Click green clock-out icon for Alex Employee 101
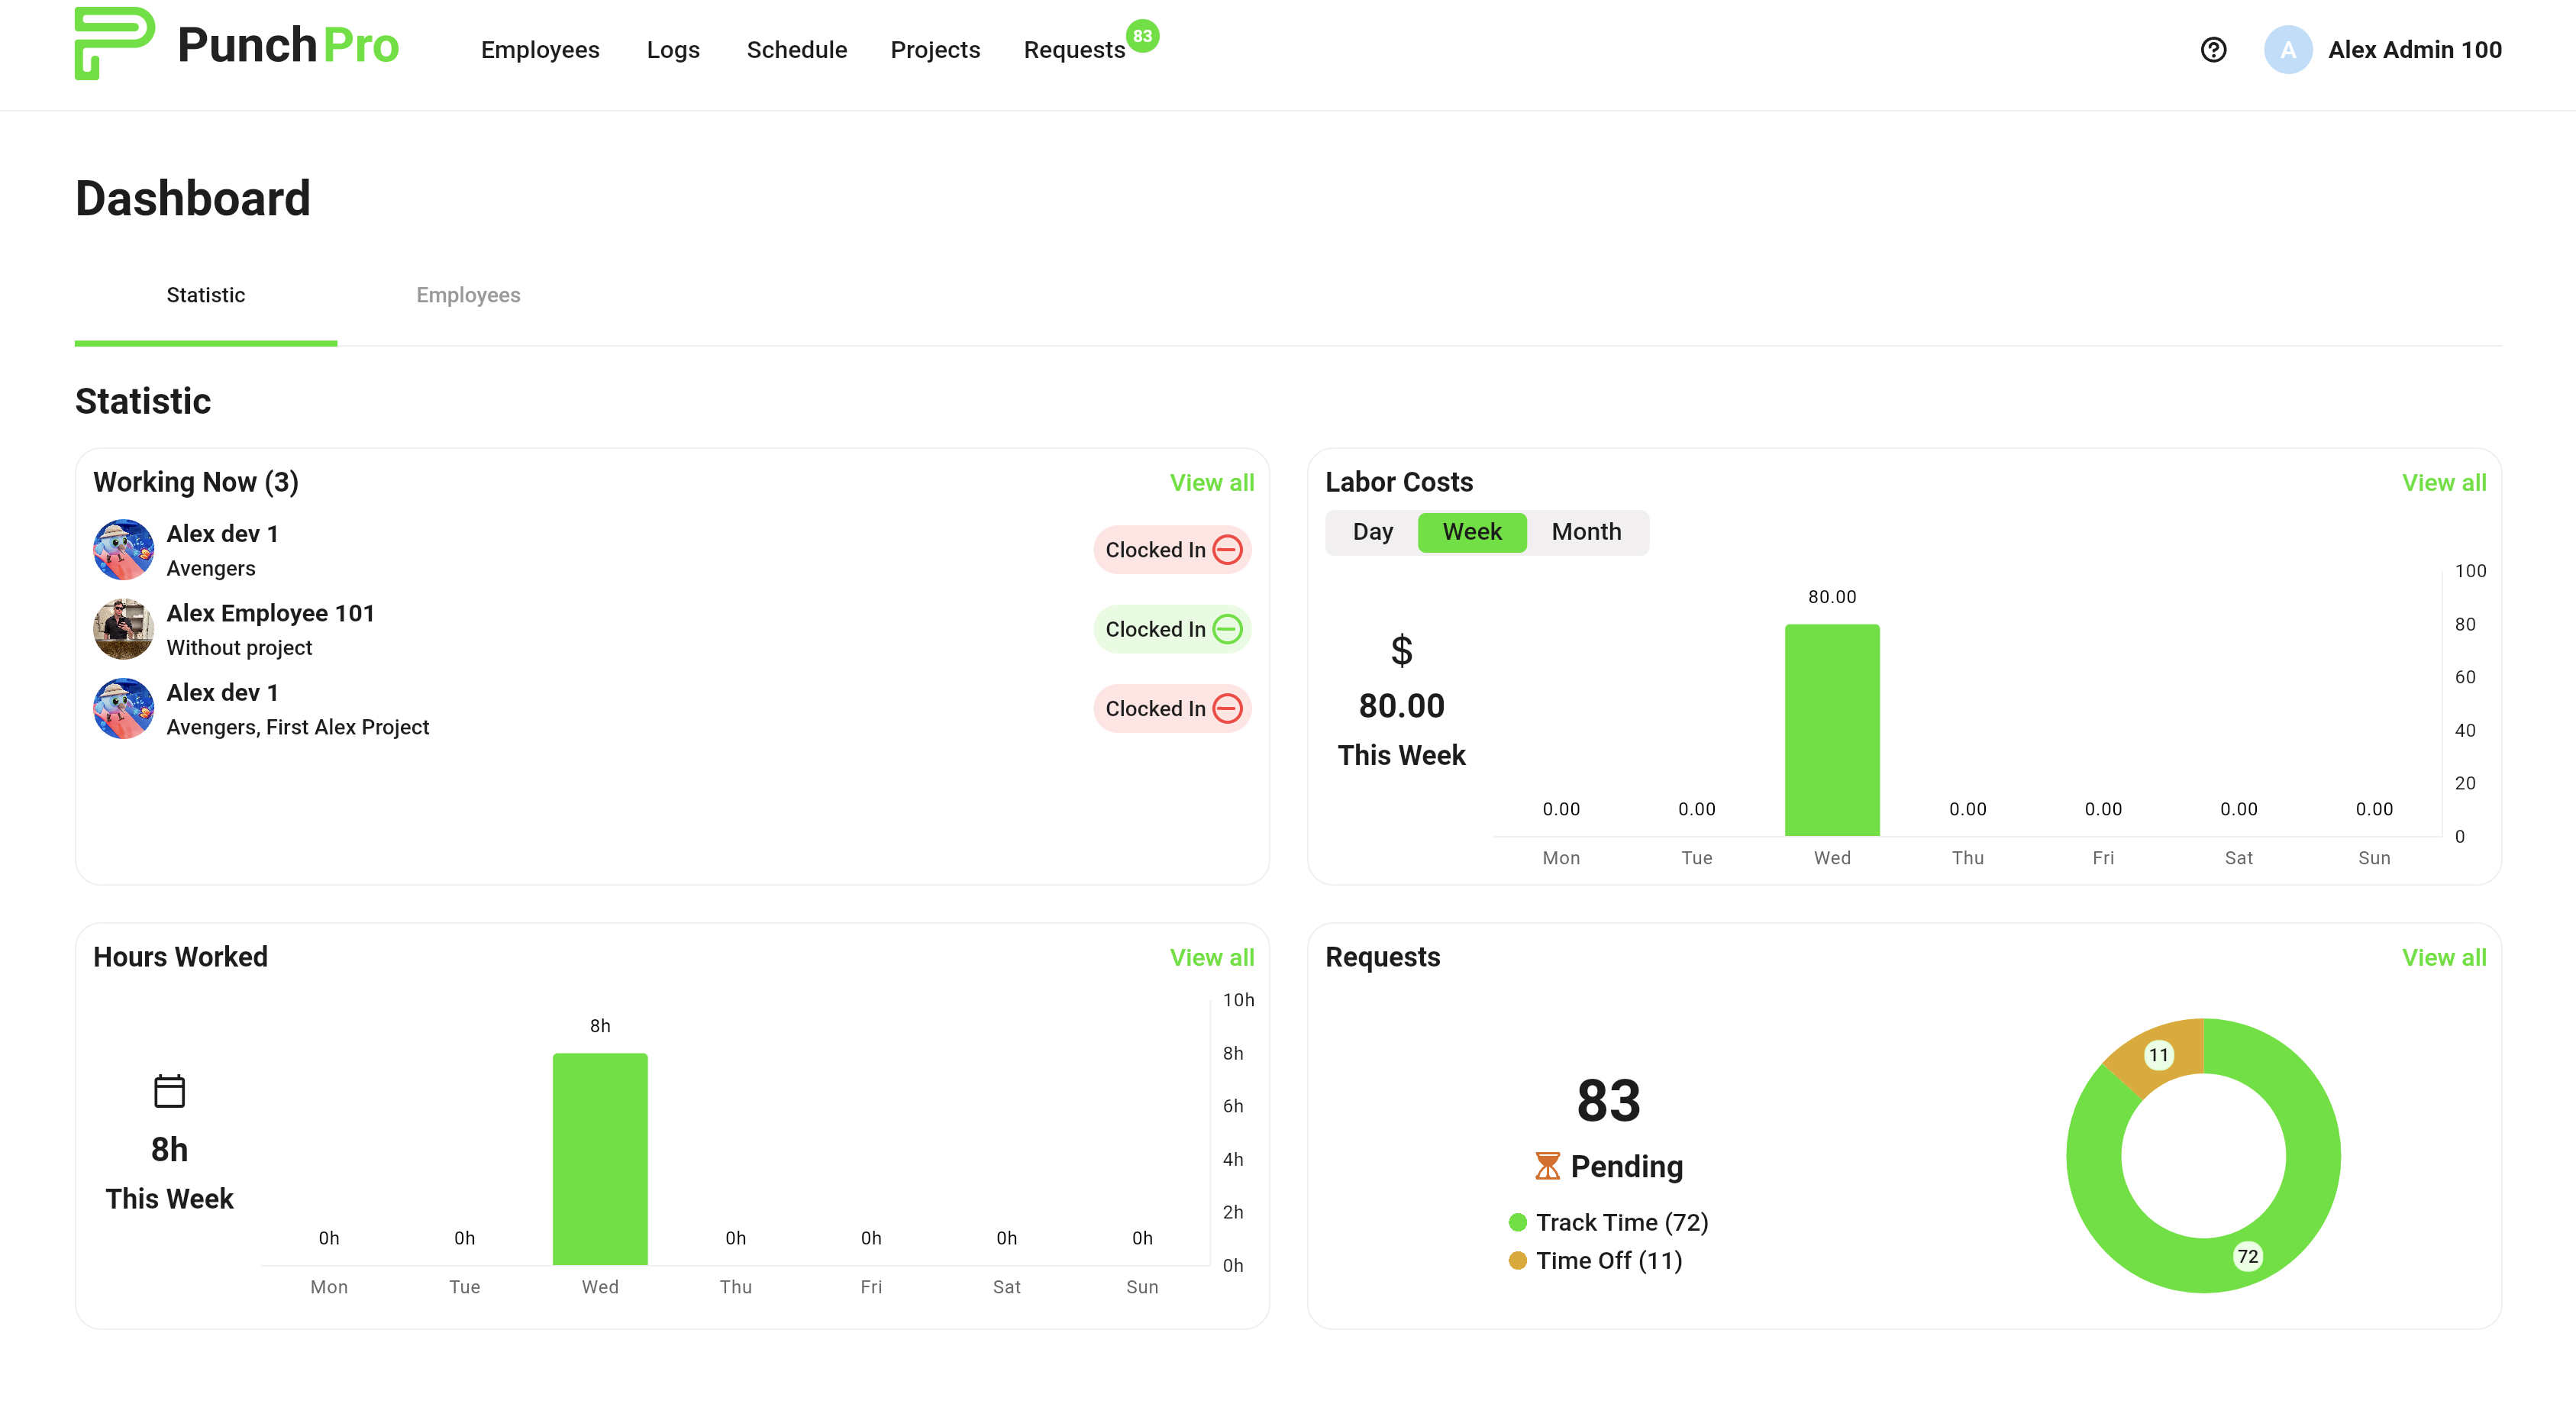 [x=1227, y=629]
